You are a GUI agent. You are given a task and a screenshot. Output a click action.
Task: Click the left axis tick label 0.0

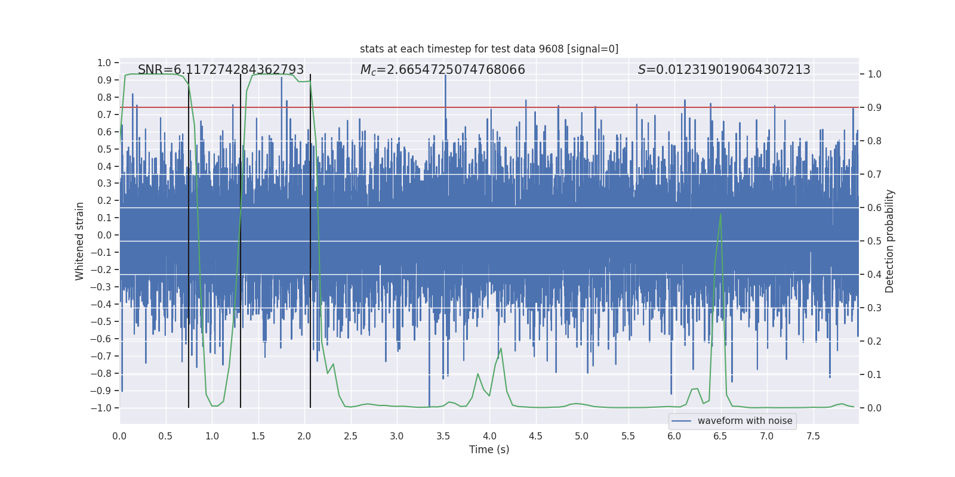coord(104,236)
